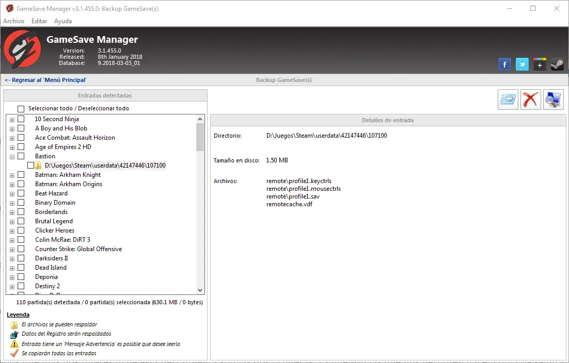The image size is (569, 363).
Task: Check the Age of Empires 2 HD box
Action: [x=21, y=147]
